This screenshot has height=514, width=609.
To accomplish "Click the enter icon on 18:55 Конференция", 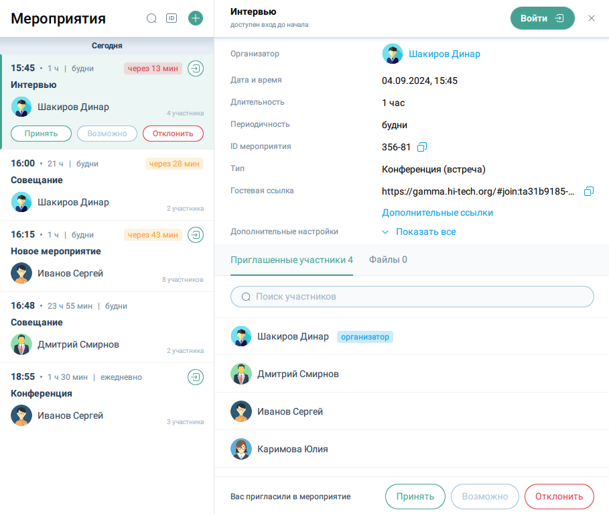I will (196, 377).
